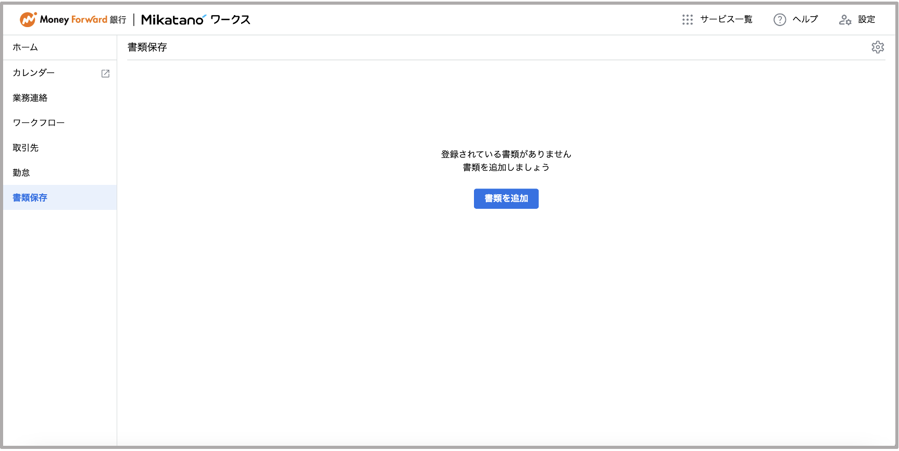Click the 書類を追加しましょう text
This screenshot has width=899, height=451.
506,167
